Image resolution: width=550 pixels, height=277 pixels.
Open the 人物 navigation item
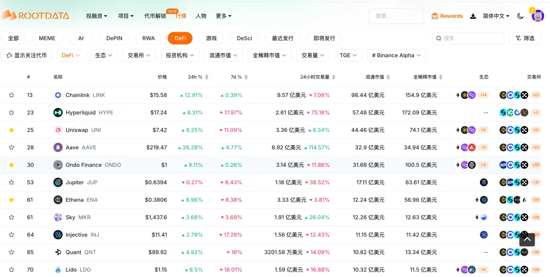[x=201, y=16]
